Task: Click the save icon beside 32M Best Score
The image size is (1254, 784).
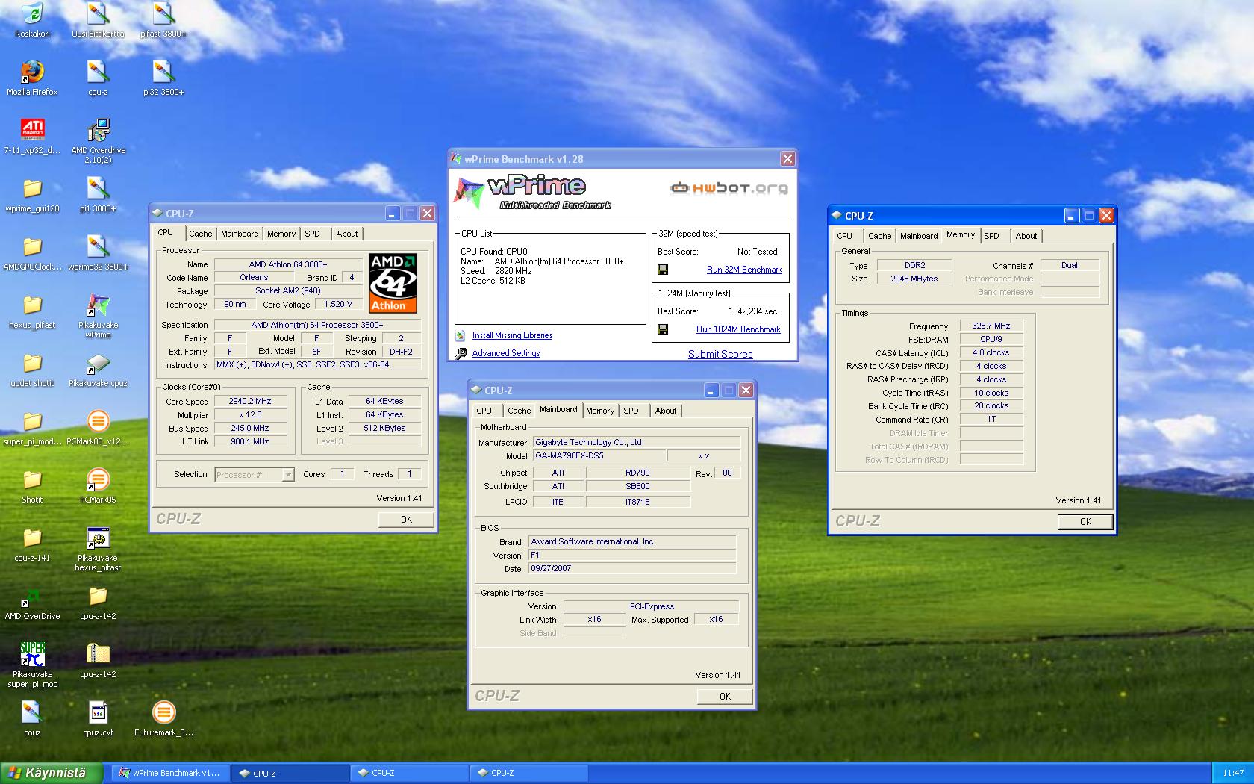Action: [662, 270]
